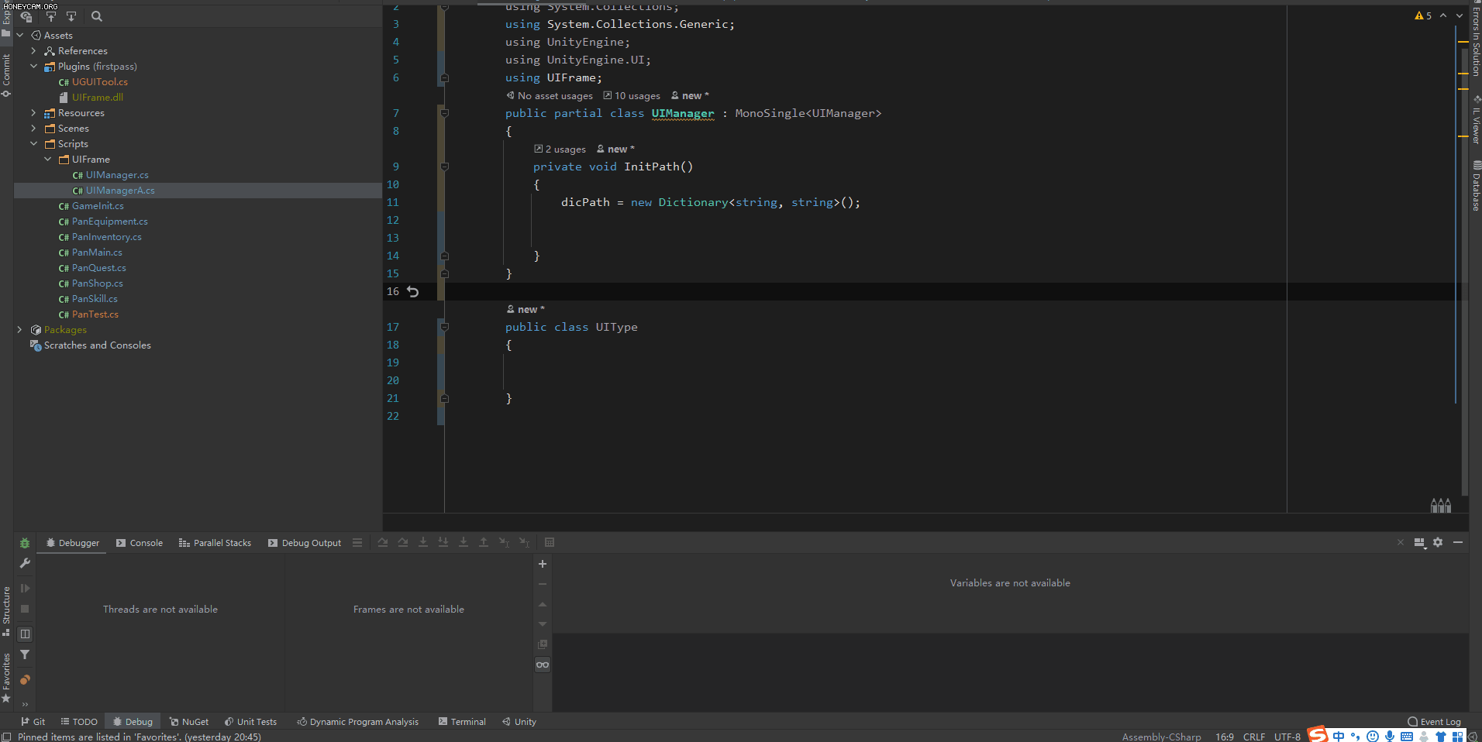1482x742 pixels.
Task: Switch to the Console tab
Action: click(140, 543)
